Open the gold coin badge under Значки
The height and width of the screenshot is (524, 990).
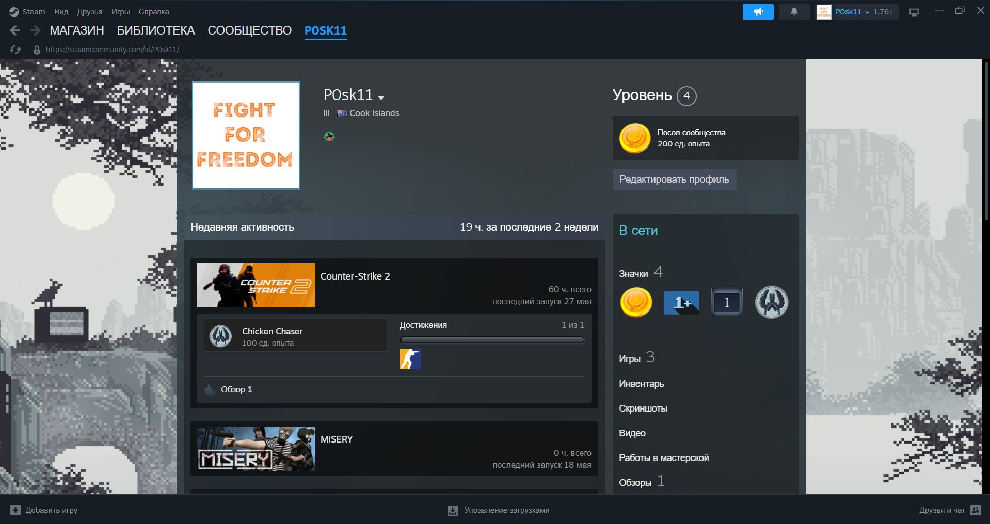click(636, 302)
